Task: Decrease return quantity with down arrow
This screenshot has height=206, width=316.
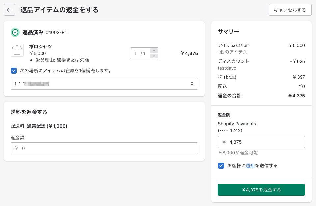Action: [154, 56]
